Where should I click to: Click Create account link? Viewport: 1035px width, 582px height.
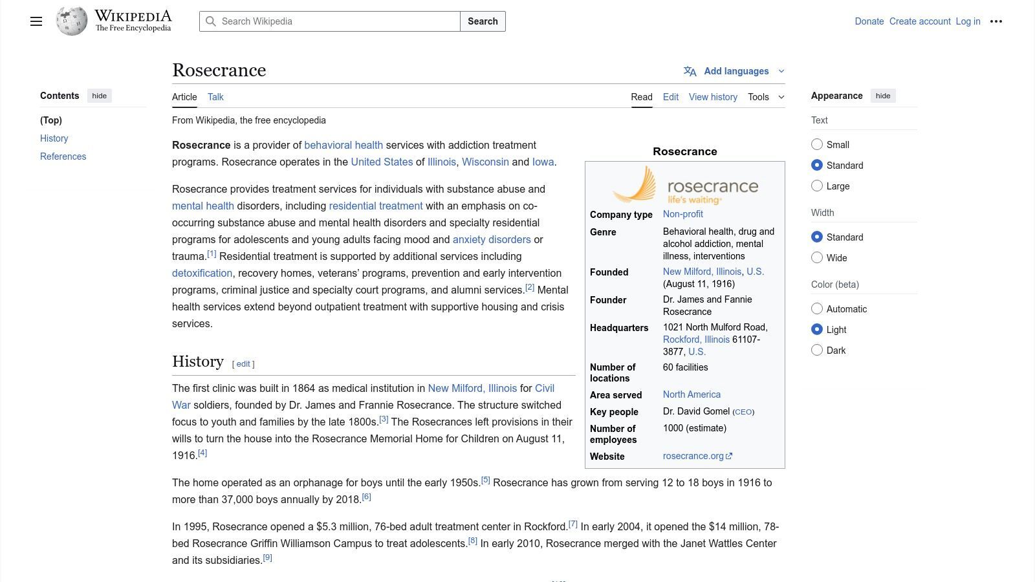[x=920, y=21]
